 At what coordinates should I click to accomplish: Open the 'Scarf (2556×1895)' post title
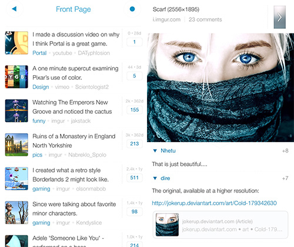176,9
